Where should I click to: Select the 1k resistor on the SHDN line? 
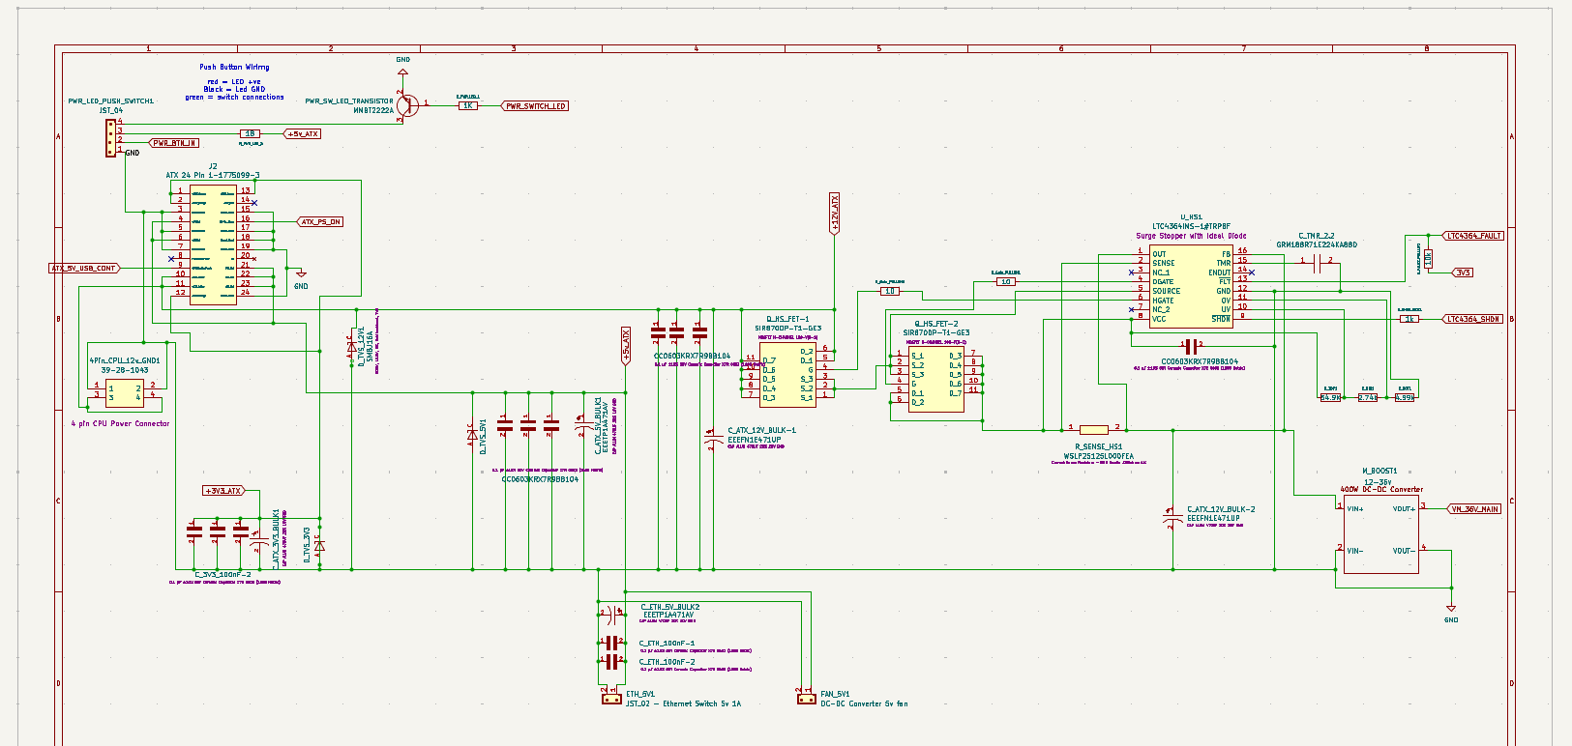(x=1409, y=319)
